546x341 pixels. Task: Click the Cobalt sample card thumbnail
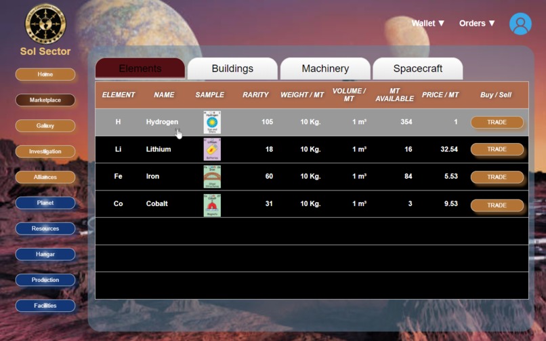click(212, 205)
